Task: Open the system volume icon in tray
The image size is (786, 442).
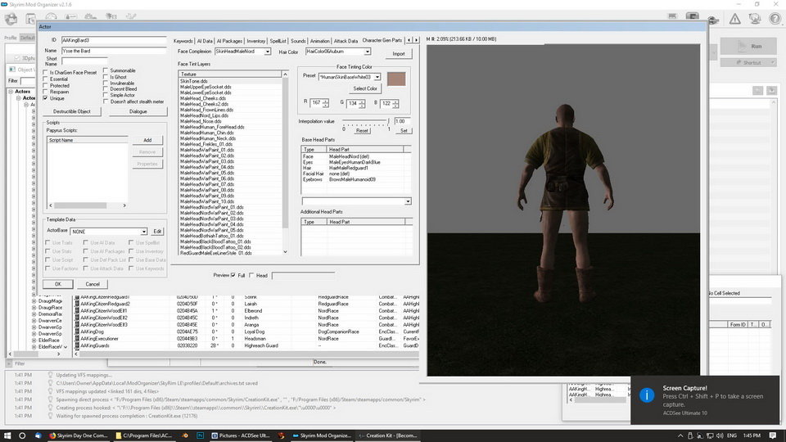Action: point(720,435)
